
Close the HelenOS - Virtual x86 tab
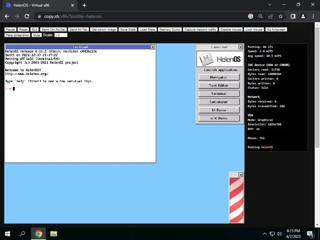(72, 5)
